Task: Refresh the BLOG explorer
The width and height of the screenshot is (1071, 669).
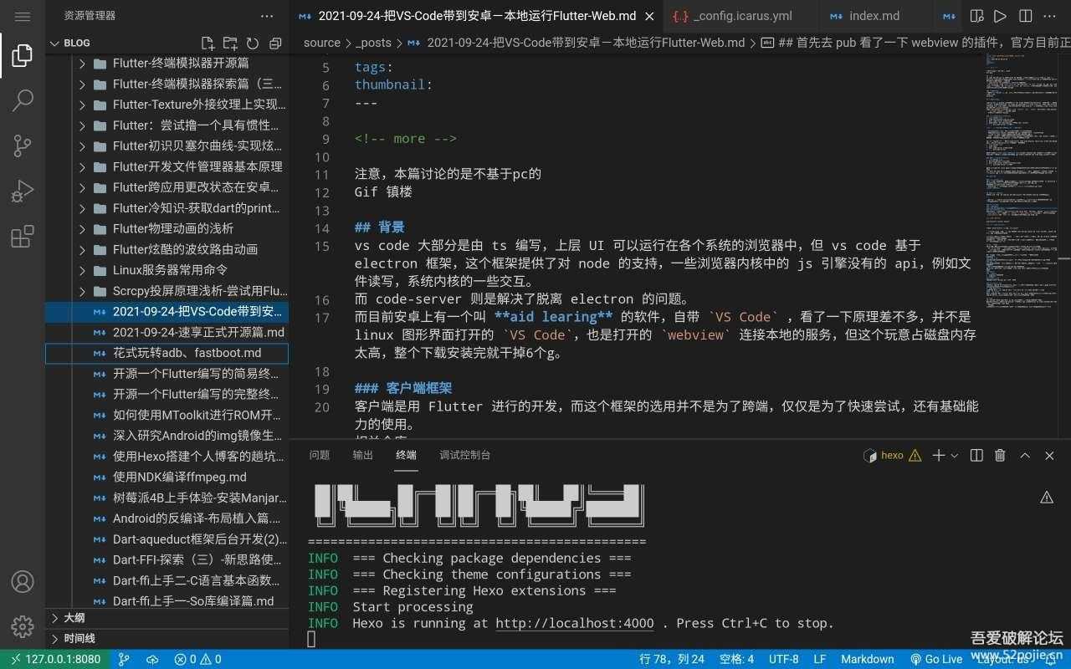Action: click(x=253, y=43)
